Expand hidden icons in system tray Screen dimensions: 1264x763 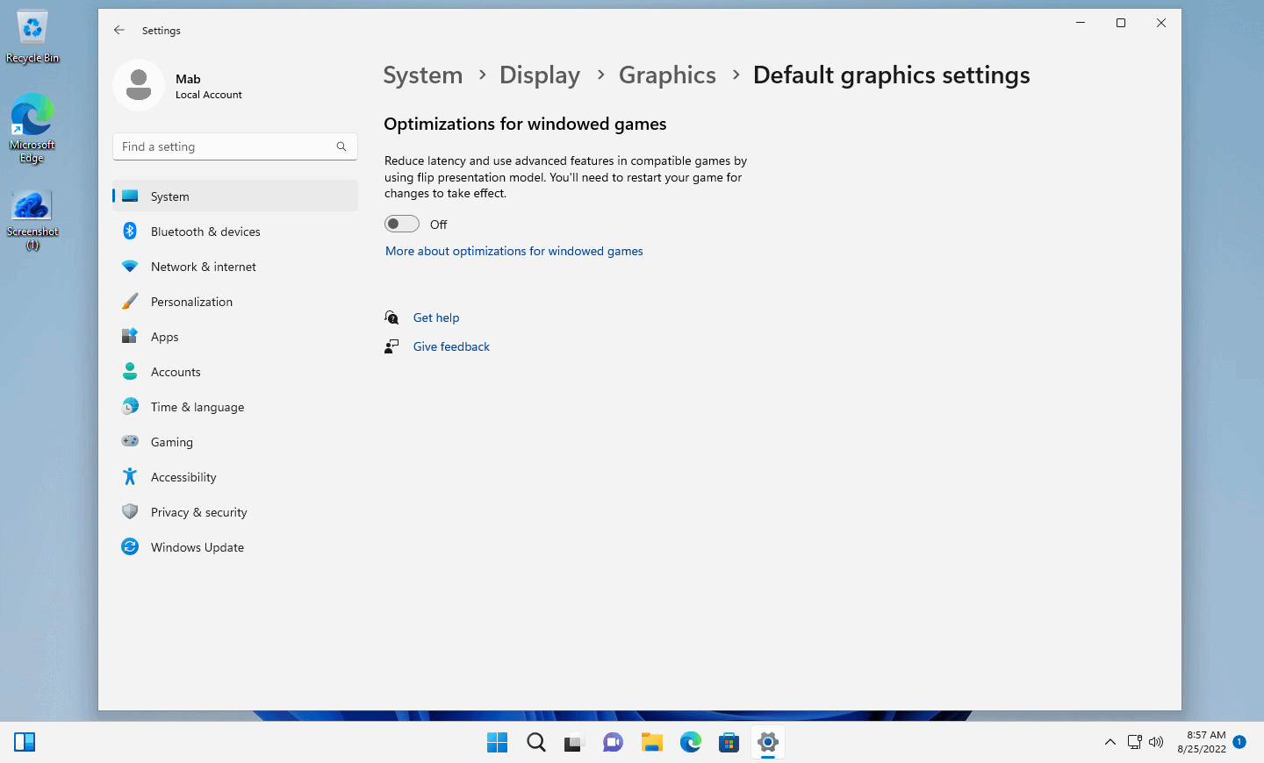click(1110, 742)
